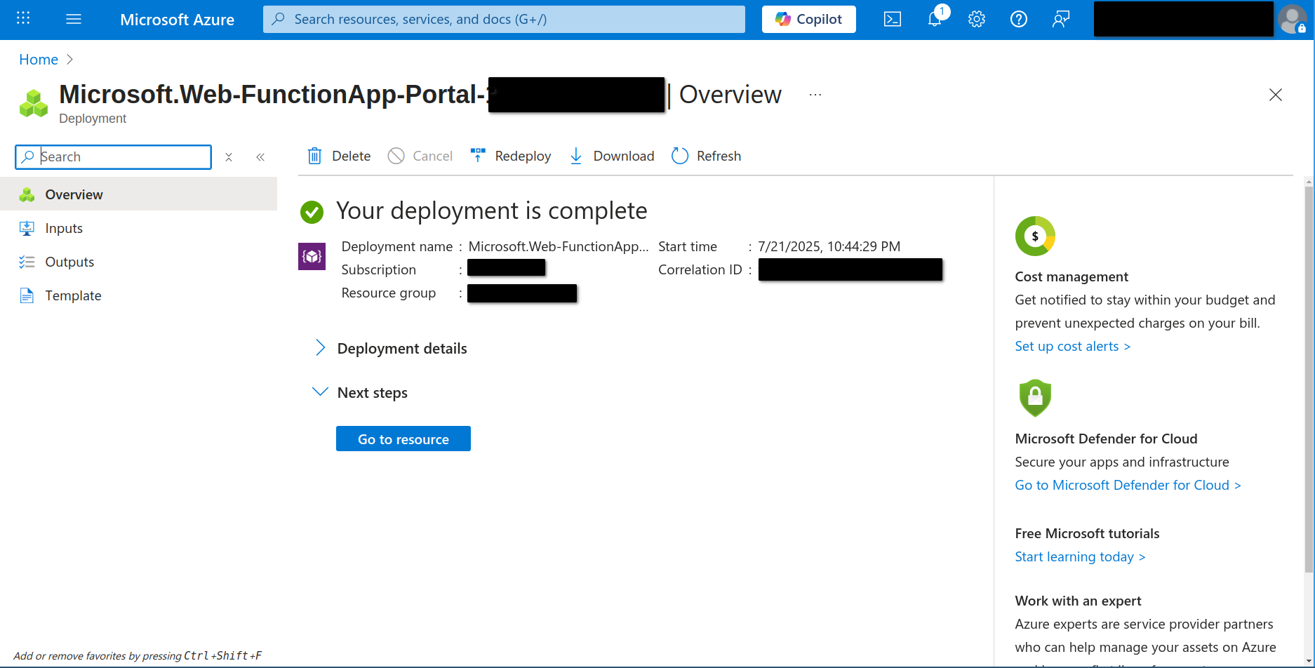The width and height of the screenshot is (1315, 668).
Task: Open Copilot assistant
Action: (x=808, y=19)
